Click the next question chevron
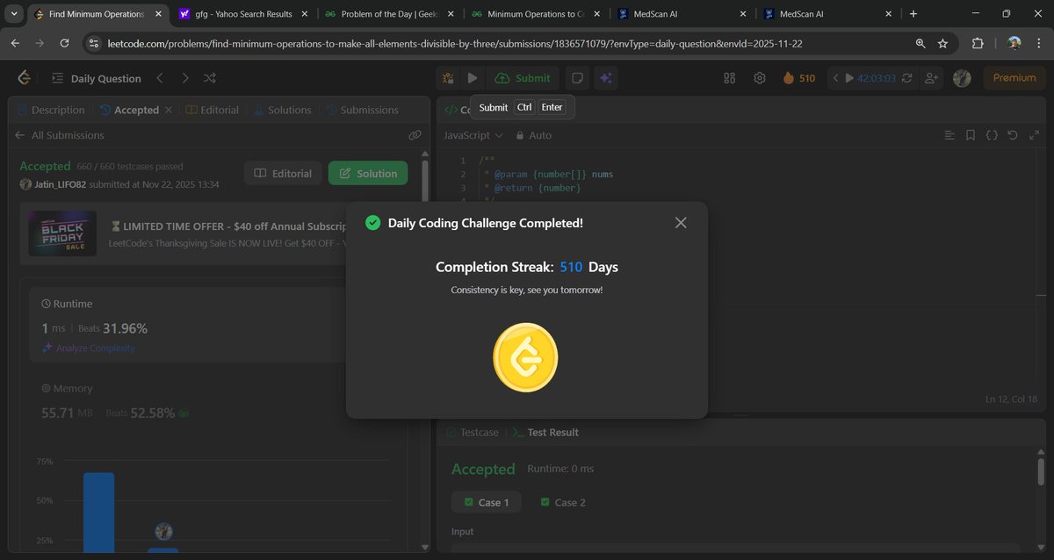 185,78
